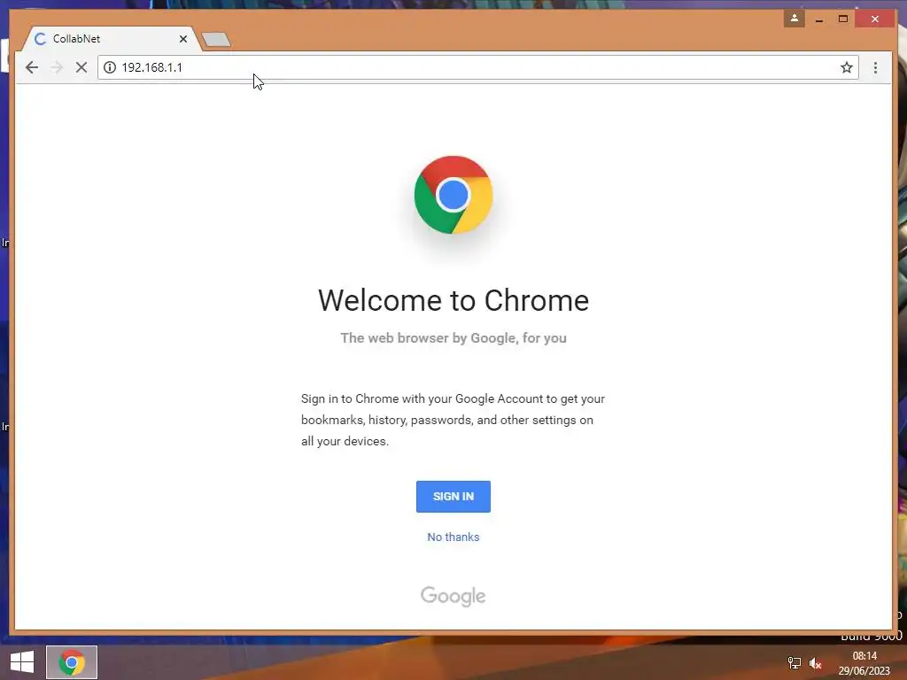Open the Windows Start button
Viewport: 907px width, 680px height.
click(x=22, y=662)
